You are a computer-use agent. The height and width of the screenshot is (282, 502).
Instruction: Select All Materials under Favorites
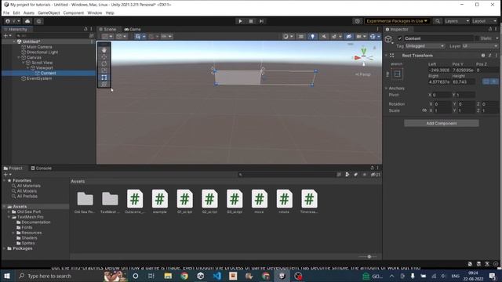(29, 186)
